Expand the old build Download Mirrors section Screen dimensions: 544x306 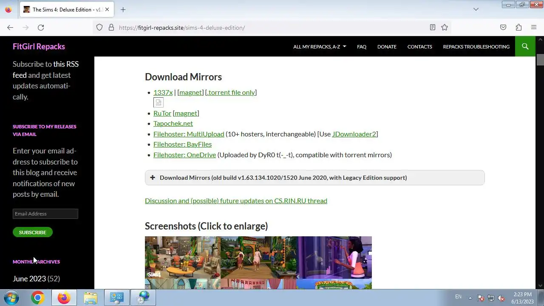coord(314,178)
